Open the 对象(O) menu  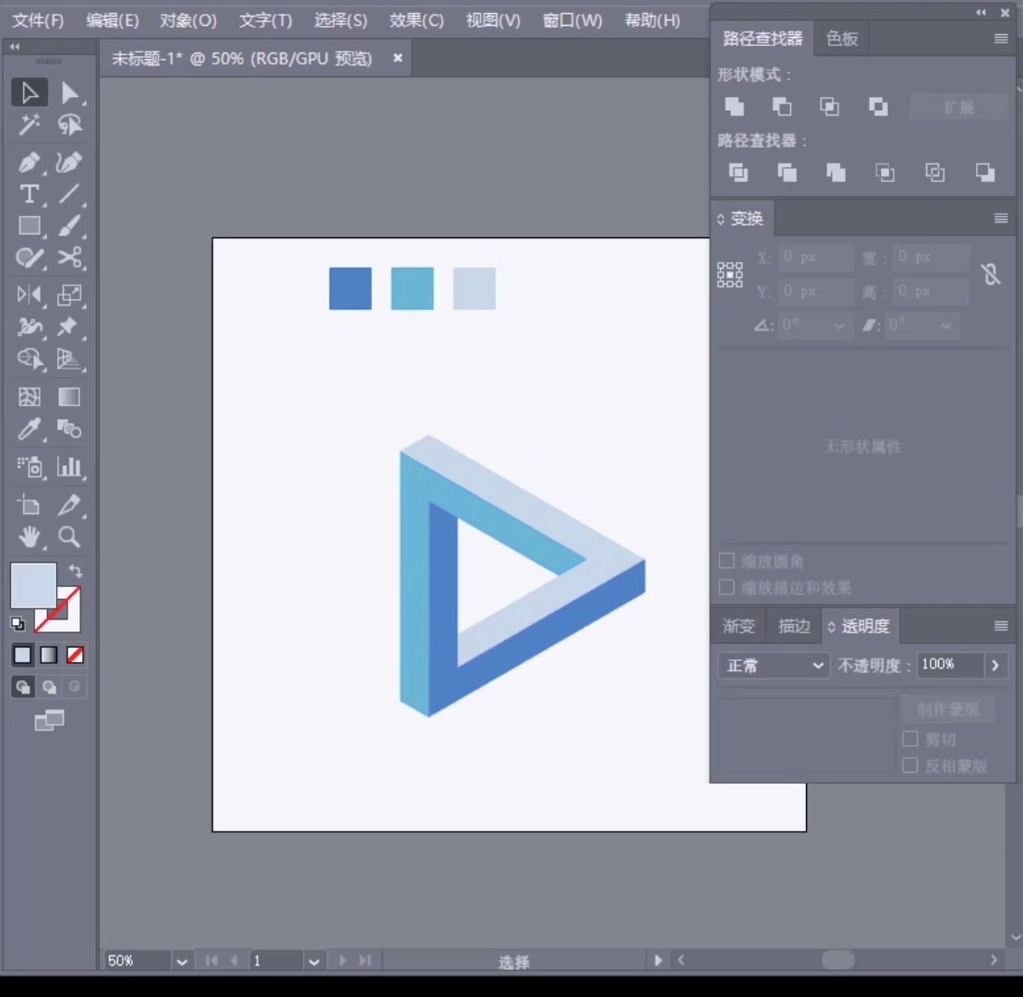(x=188, y=20)
